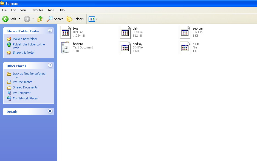The height and width of the screenshot is (161, 257).
Task: Click the Up folder toolbar icon
Action: tap(40, 19)
